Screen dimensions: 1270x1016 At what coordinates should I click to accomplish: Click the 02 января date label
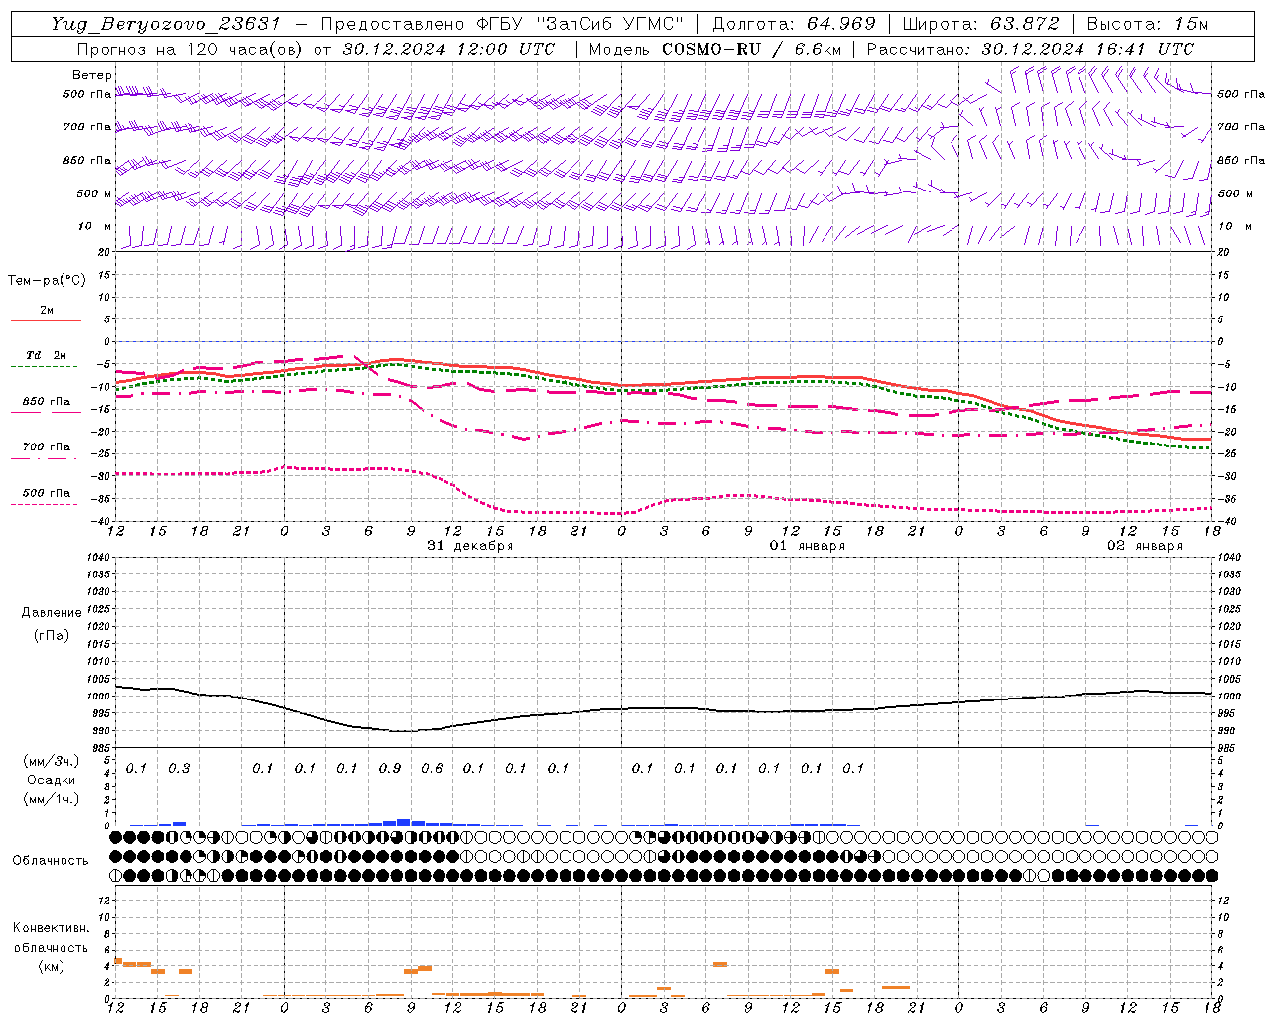[x=1145, y=546]
